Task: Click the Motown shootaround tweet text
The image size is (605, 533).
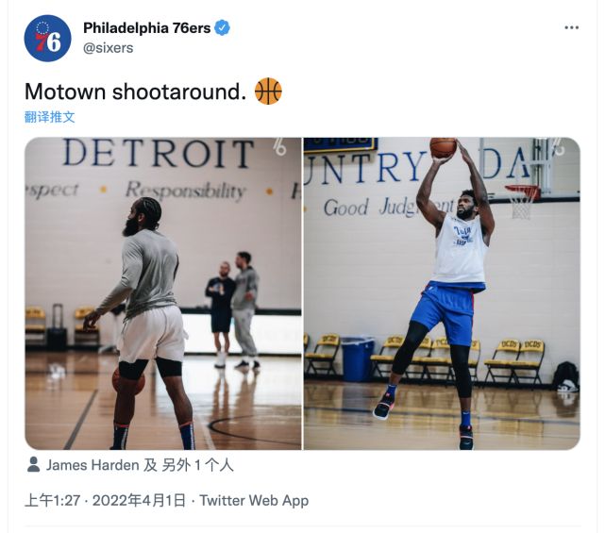Action: [x=135, y=92]
